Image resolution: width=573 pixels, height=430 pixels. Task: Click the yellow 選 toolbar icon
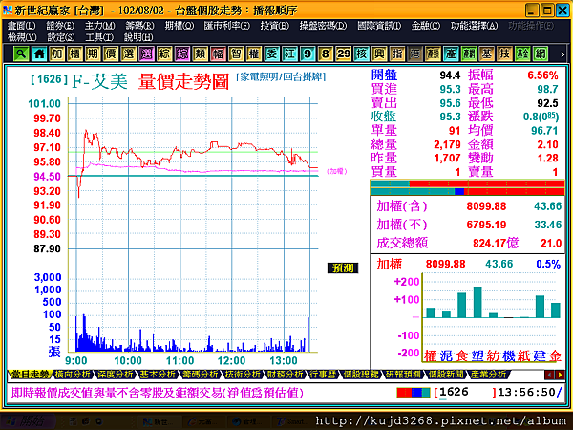click(128, 54)
